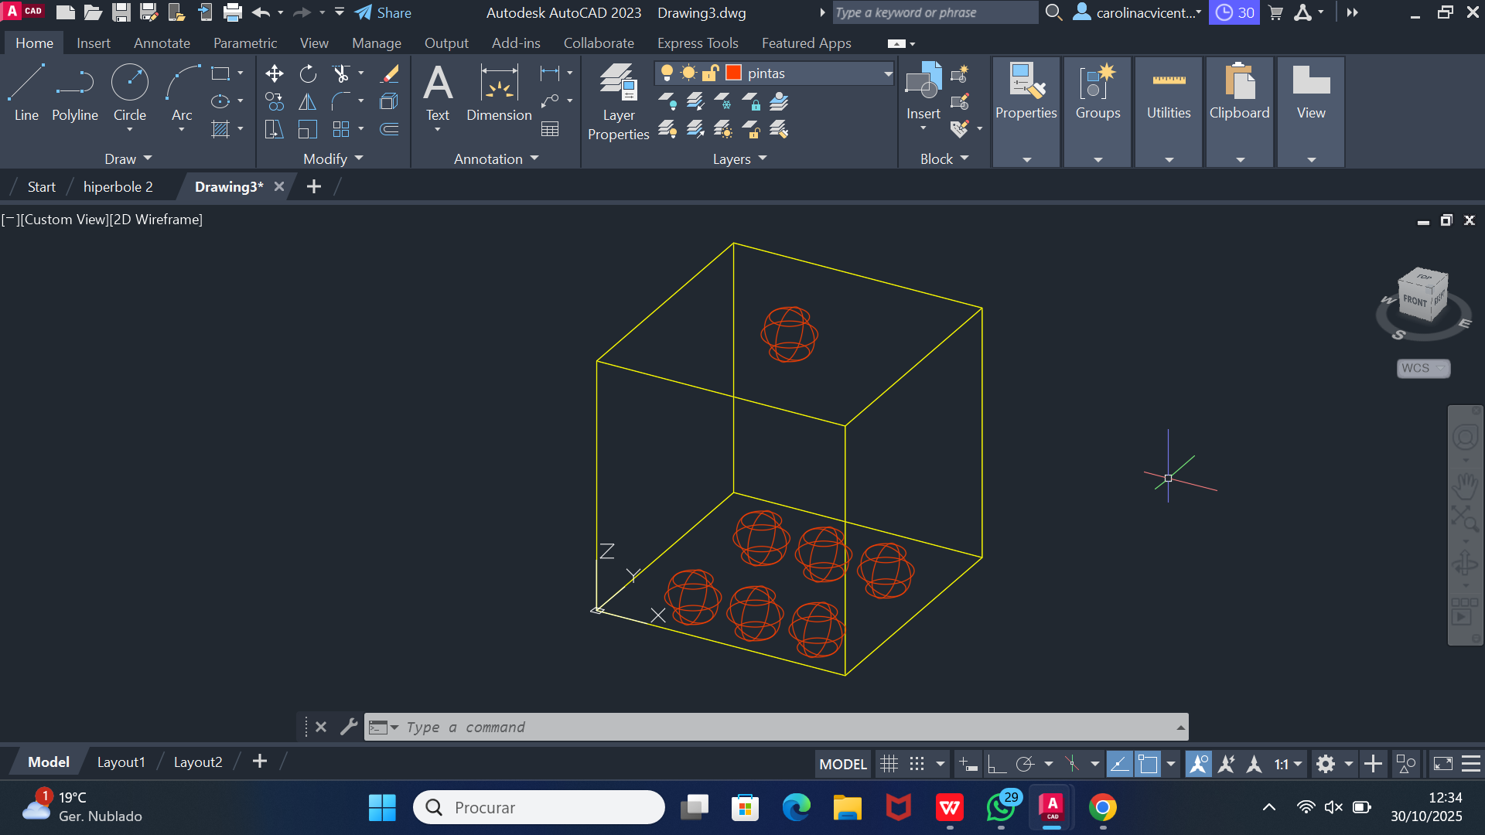1485x835 pixels.
Task: Click the Rotate tool icon
Action: tap(308, 73)
